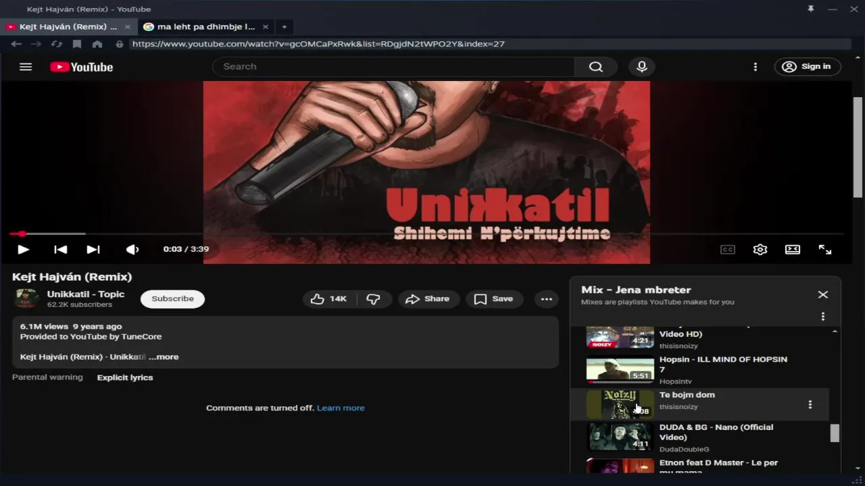Go forward in browser history
The height and width of the screenshot is (486, 865).
(36, 44)
